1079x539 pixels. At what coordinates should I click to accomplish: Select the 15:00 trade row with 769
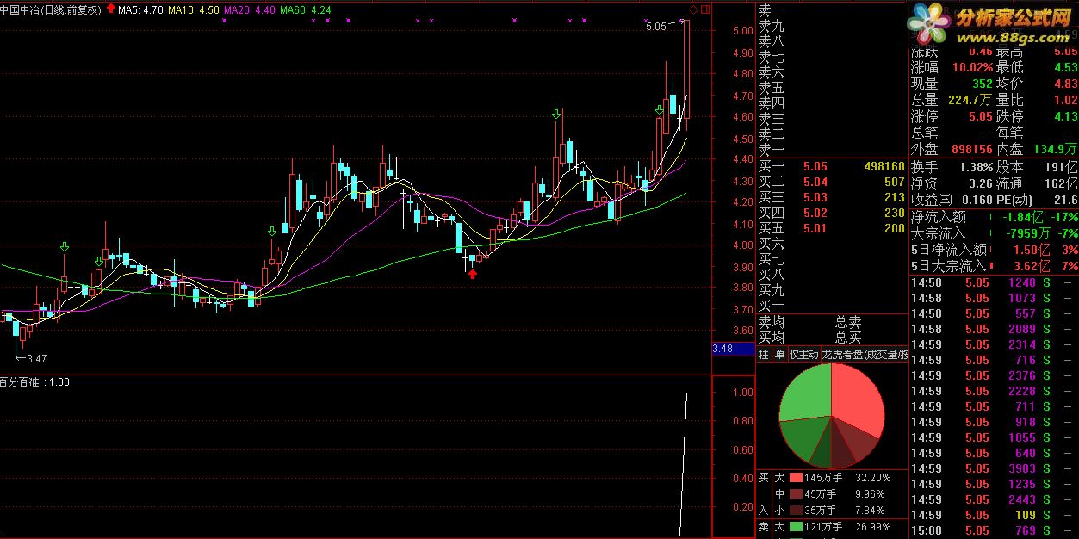point(995,530)
